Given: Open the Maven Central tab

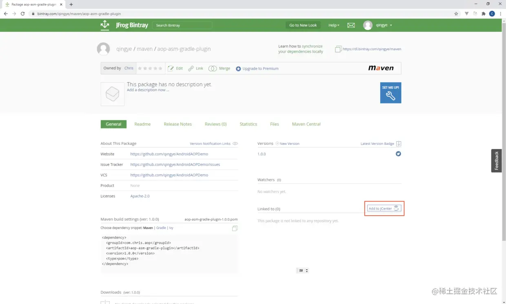Looking at the screenshot, I should point(306,124).
